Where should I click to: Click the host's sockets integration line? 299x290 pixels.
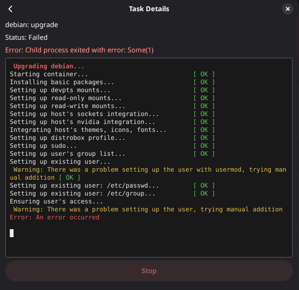coord(84,114)
